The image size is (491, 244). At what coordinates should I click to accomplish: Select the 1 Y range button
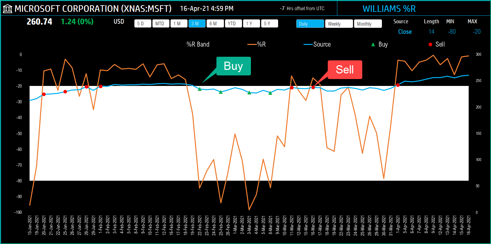[252, 24]
